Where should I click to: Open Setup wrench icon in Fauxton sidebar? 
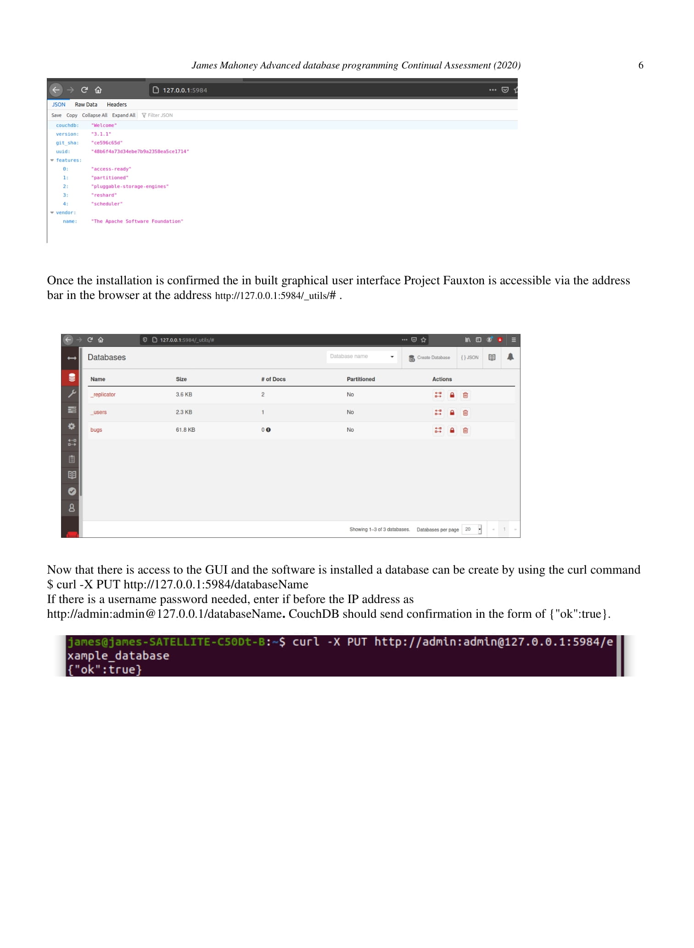point(72,394)
